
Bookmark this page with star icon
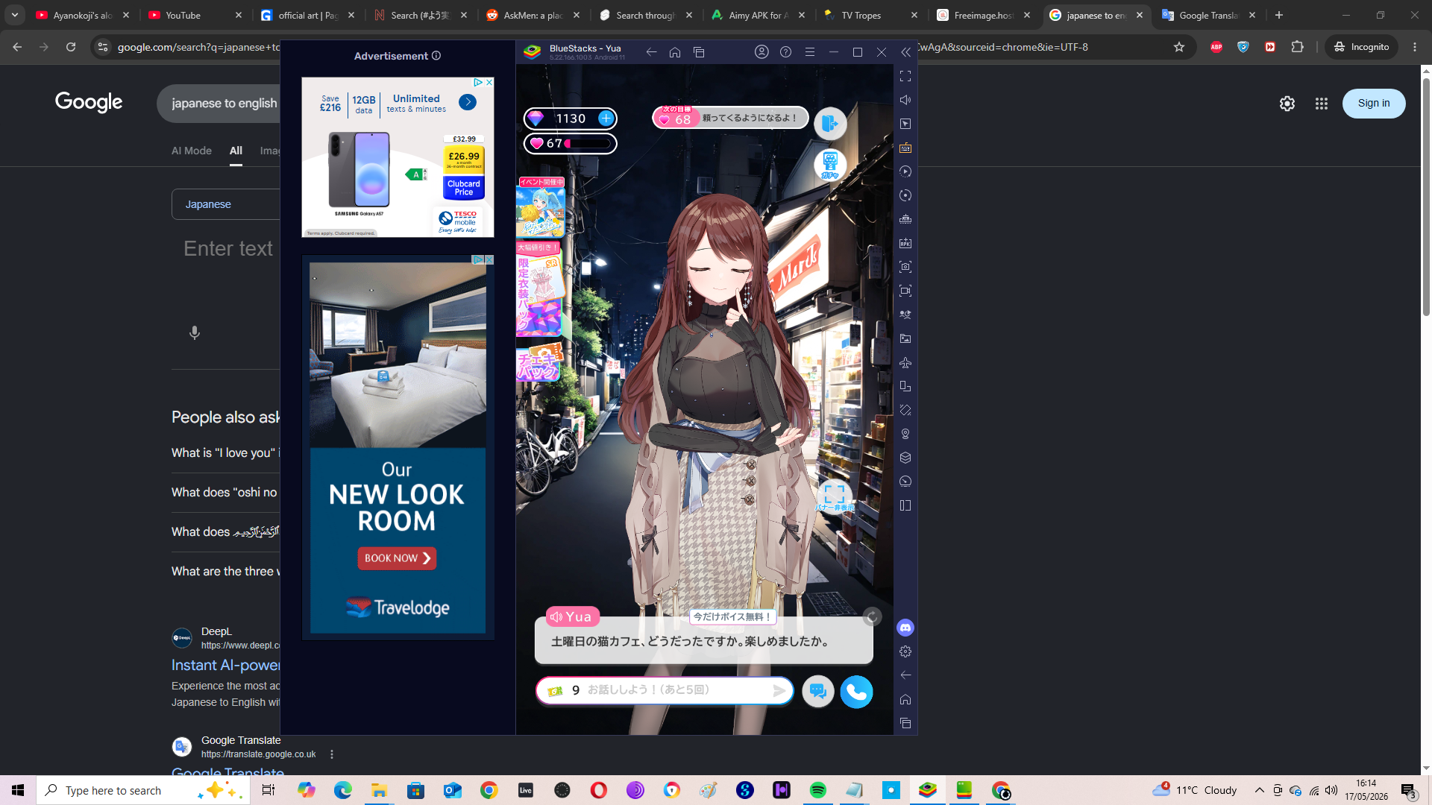(x=1179, y=47)
